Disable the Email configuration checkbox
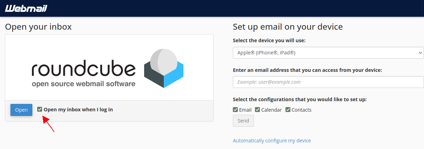 [235, 110]
